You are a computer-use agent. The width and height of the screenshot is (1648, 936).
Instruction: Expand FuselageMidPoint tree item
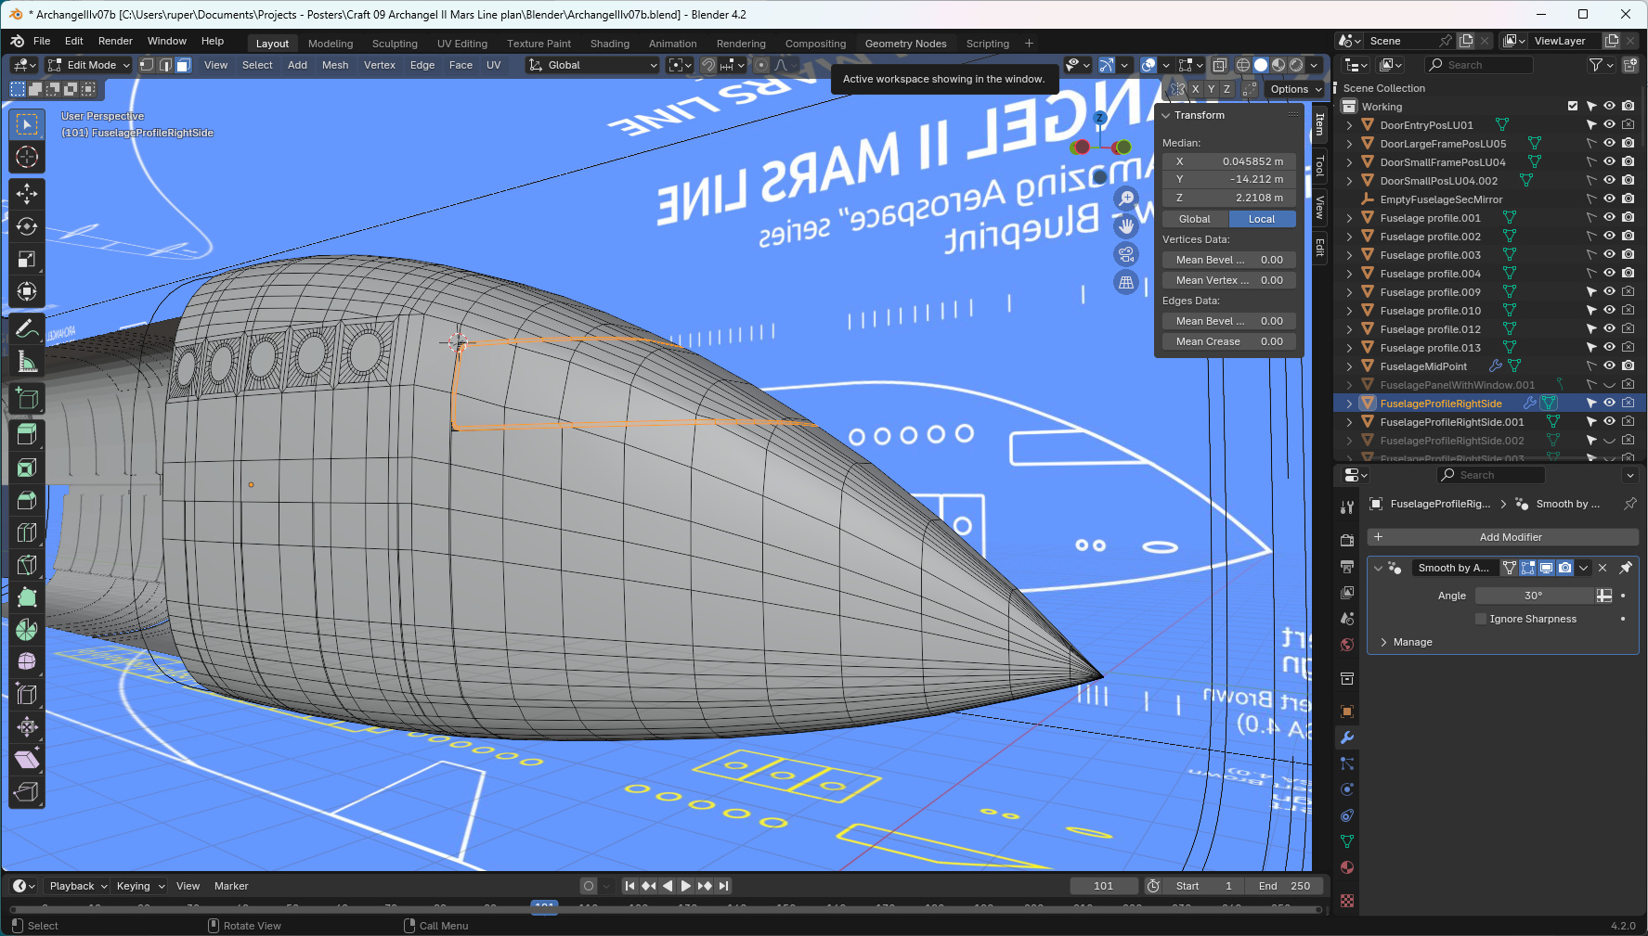pyautogui.click(x=1349, y=366)
